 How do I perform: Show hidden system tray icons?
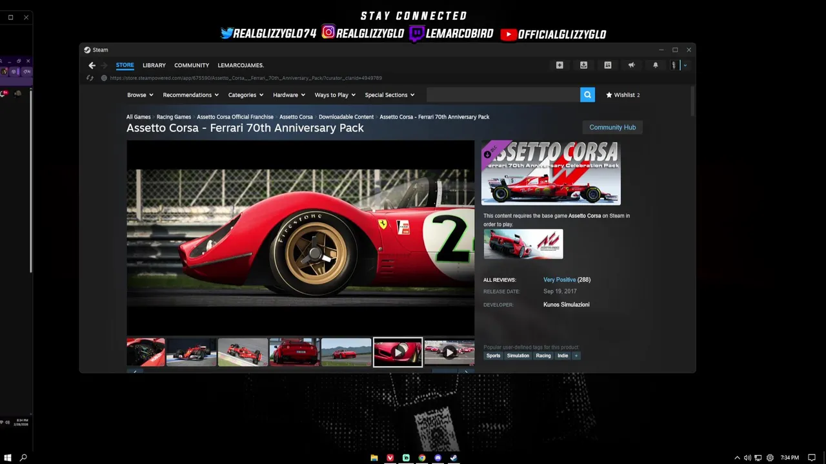[x=738, y=458]
